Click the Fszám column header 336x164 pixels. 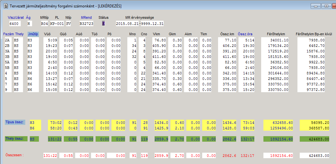pos(8,34)
